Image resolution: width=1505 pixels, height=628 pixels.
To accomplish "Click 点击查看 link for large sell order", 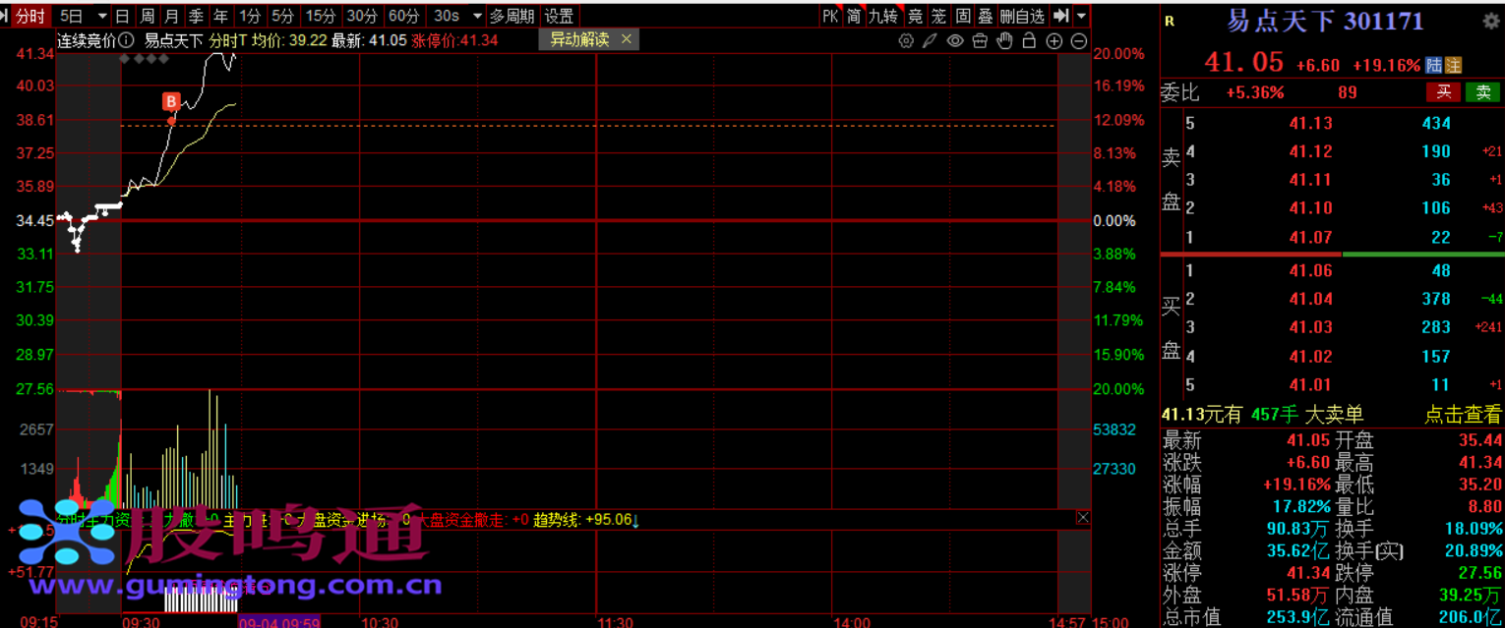I will (1464, 415).
